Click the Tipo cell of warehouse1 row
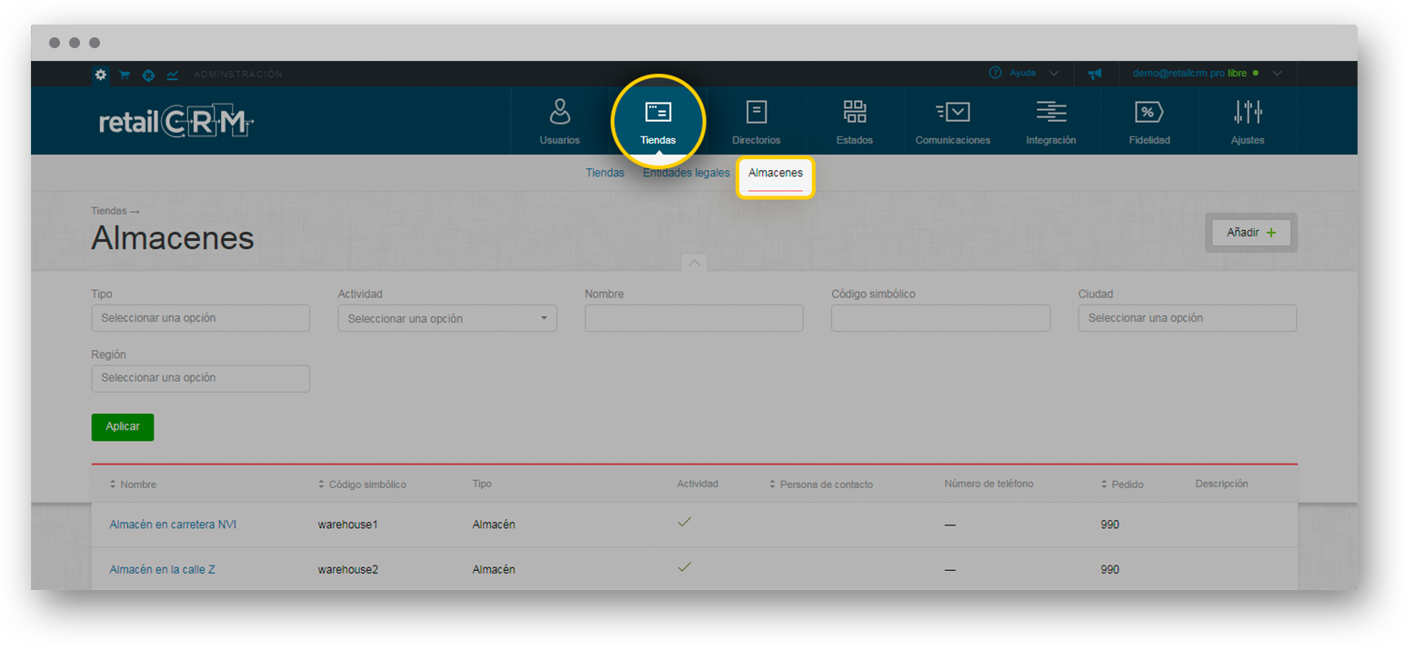This screenshot has height=660, width=1414. [494, 525]
